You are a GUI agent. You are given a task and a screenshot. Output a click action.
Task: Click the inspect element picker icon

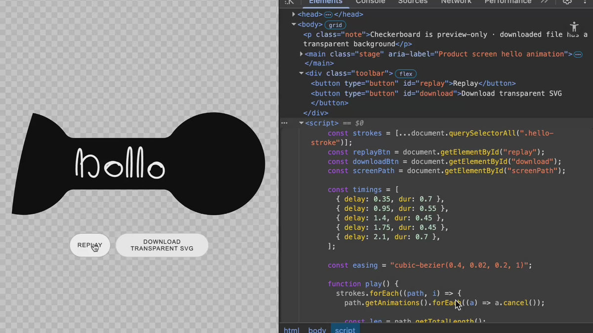click(289, 2)
